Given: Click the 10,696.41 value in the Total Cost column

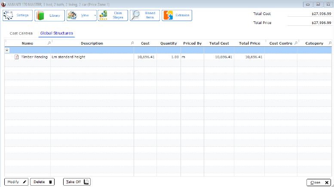Looking at the screenshot, I should click(224, 57).
